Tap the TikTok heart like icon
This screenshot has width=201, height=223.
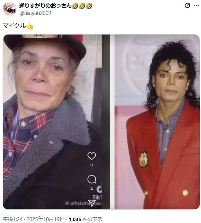pos(92,156)
